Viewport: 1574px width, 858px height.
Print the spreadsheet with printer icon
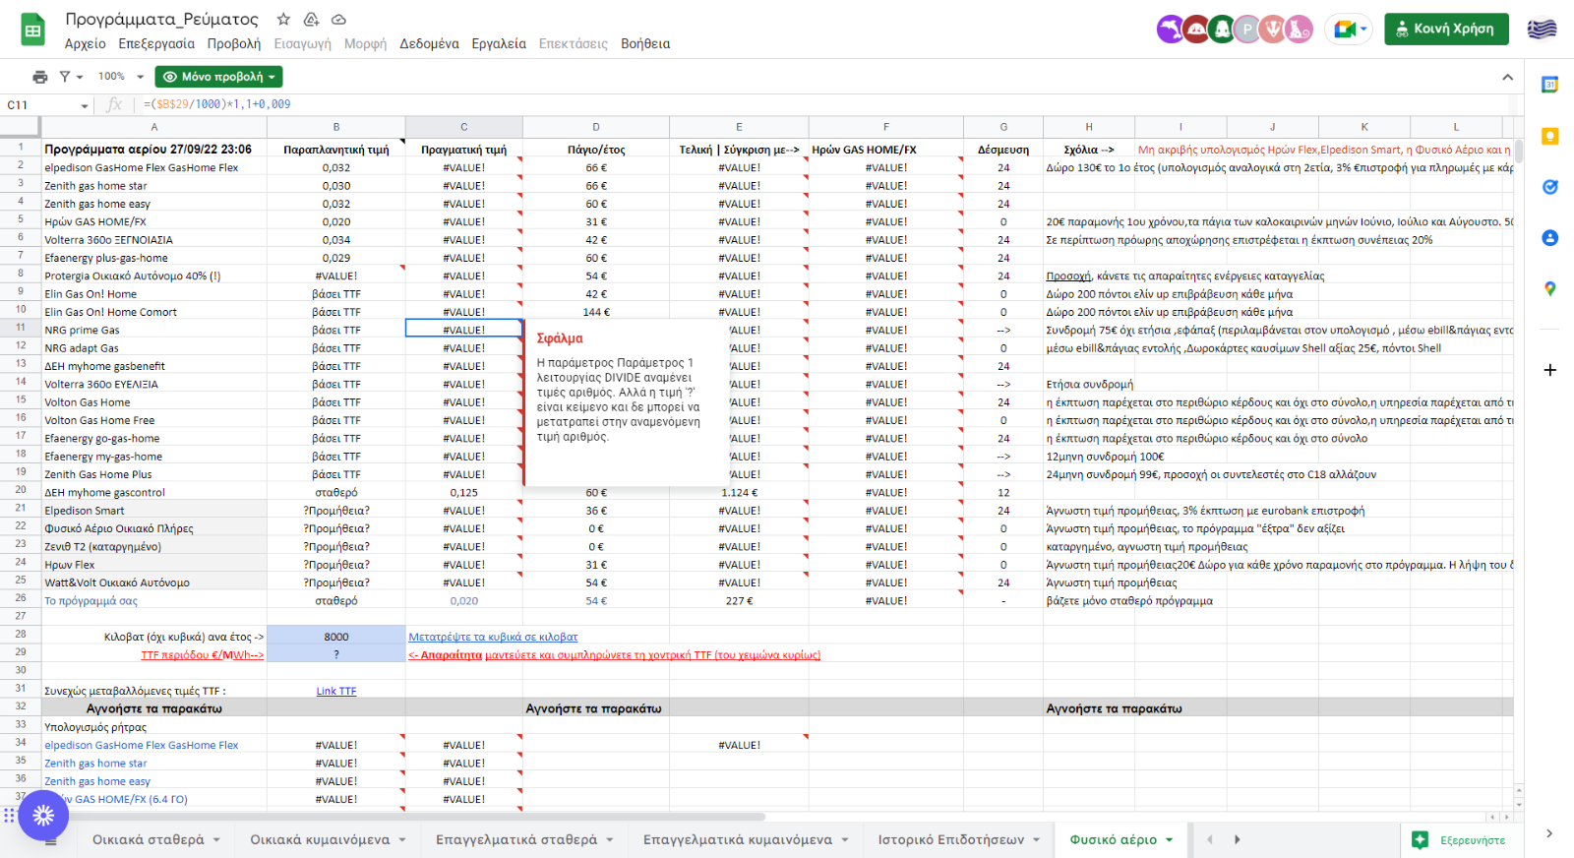point(40,77)
